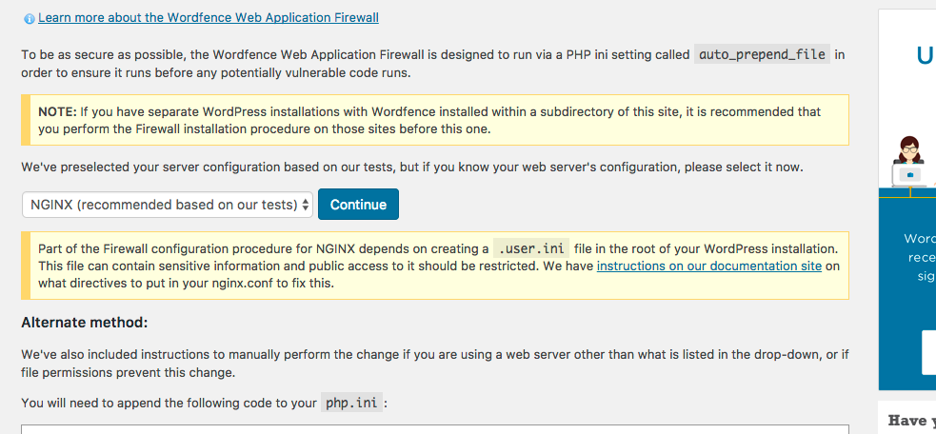Click the Alternate method: heading
Image resolution: width=936 pixels, height=434 pixels.
(84, 323)
